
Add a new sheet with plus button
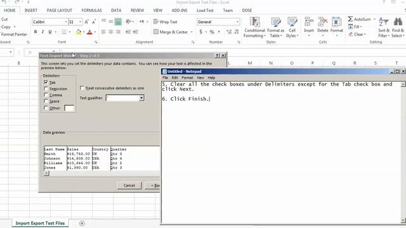[x=82, y=223]
